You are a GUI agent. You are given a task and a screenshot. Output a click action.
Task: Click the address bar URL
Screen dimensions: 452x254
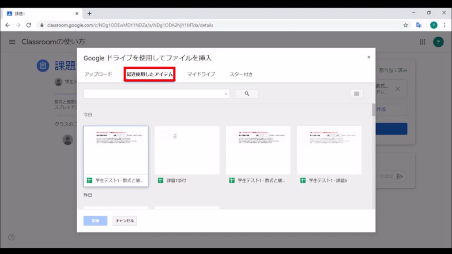pos(130,25)
